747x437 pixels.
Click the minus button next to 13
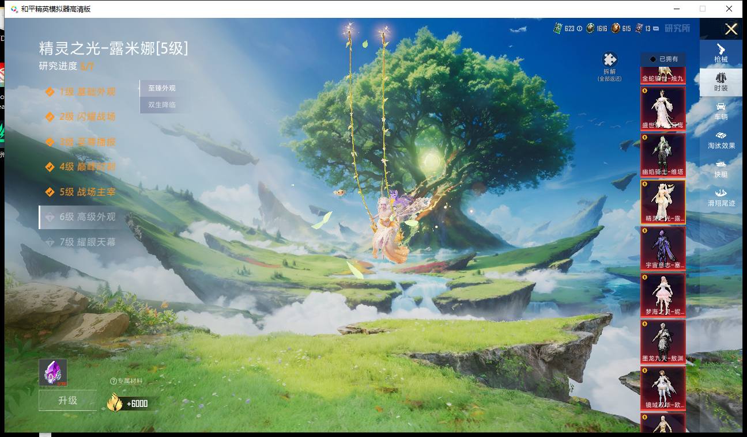point(656,28)
